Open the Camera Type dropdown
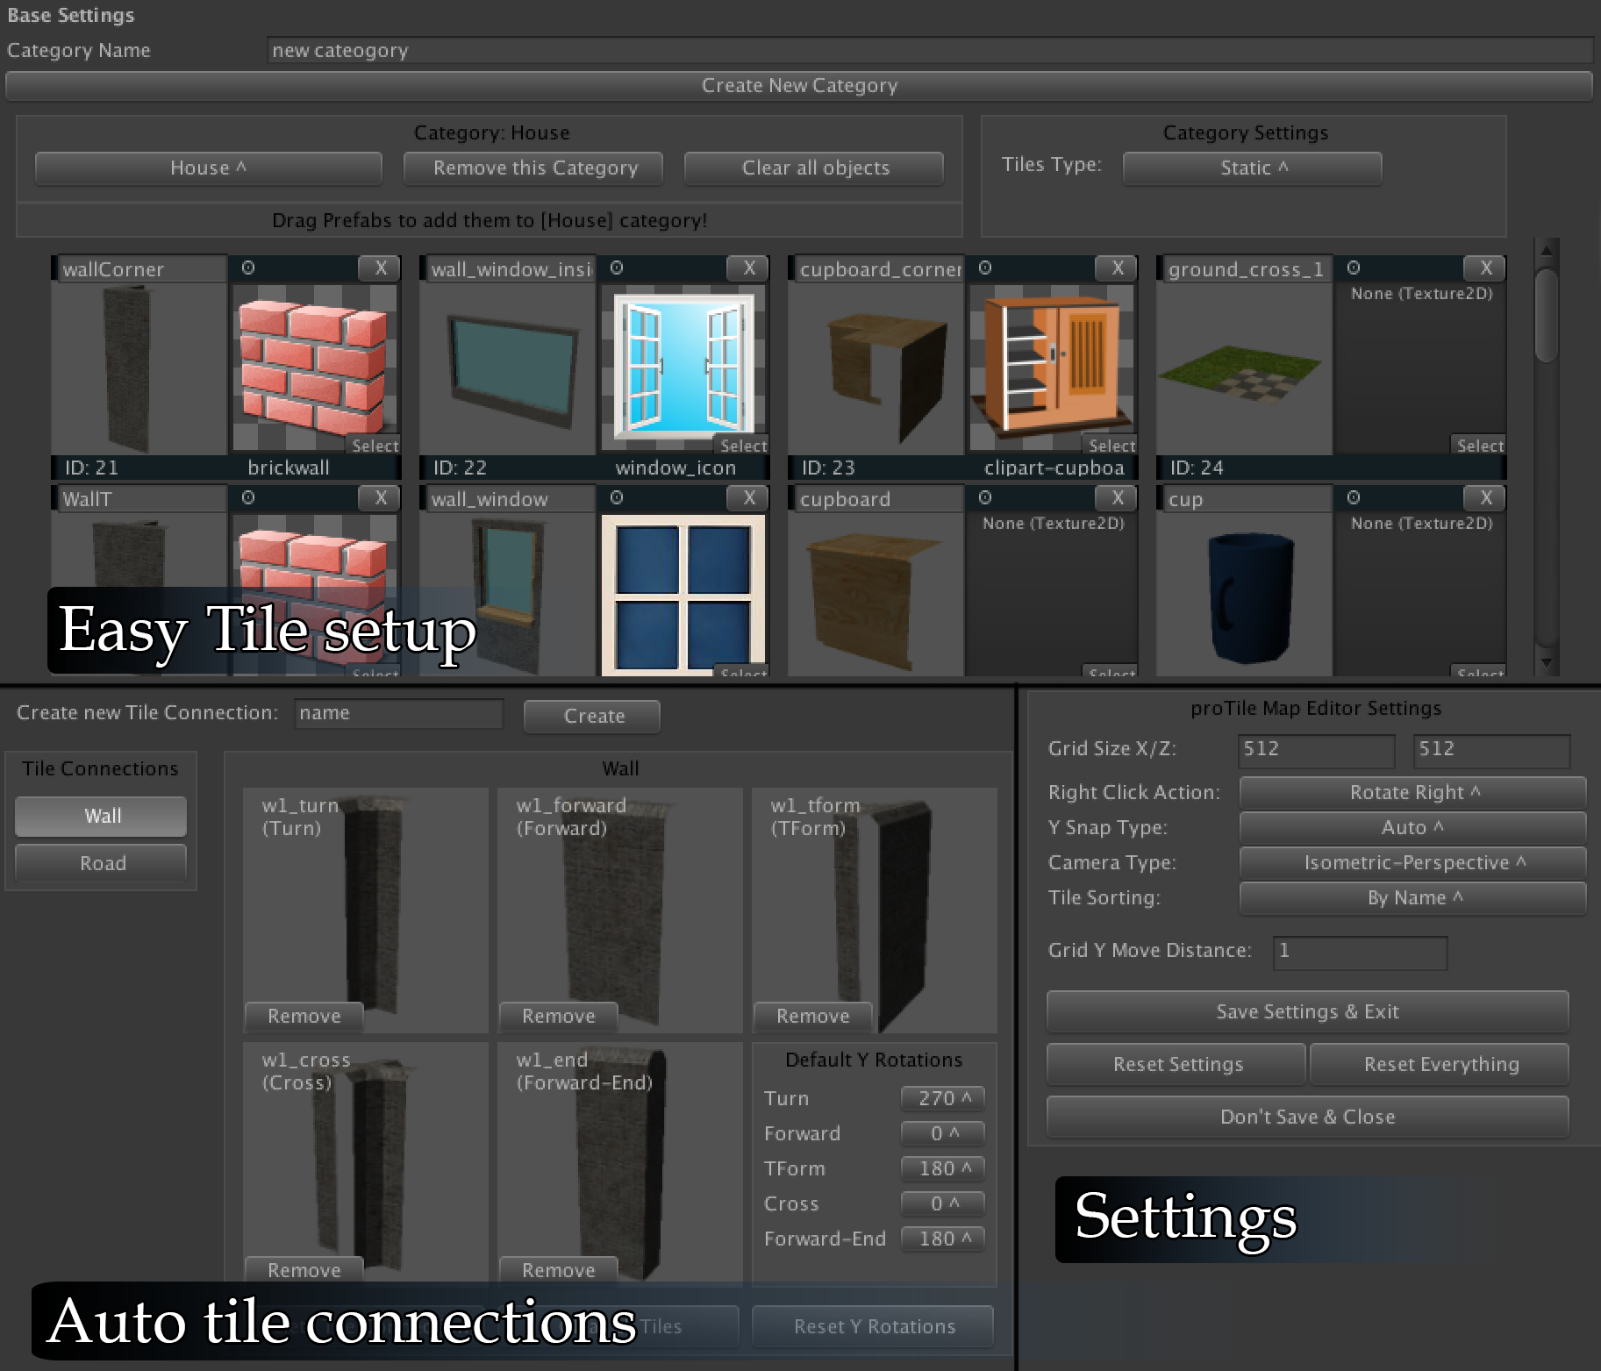 pyautogui.click(x=1412, y=863)
